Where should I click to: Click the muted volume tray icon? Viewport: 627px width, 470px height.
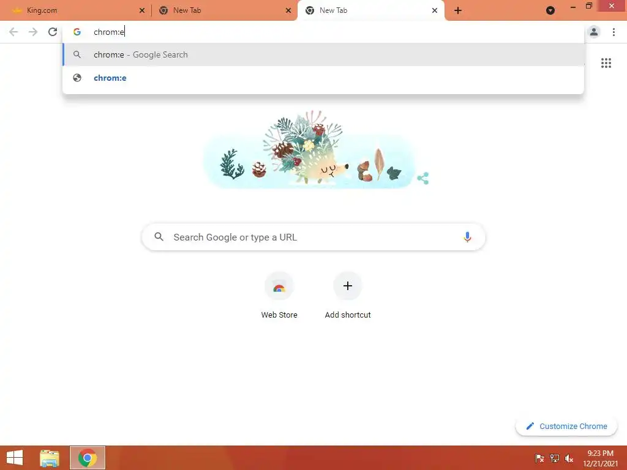[x=569, y=458]
